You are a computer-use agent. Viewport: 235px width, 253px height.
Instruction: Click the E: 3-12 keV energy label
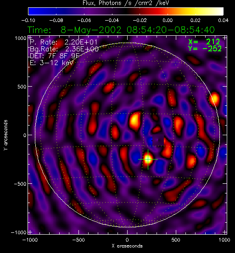pos(52,63)
